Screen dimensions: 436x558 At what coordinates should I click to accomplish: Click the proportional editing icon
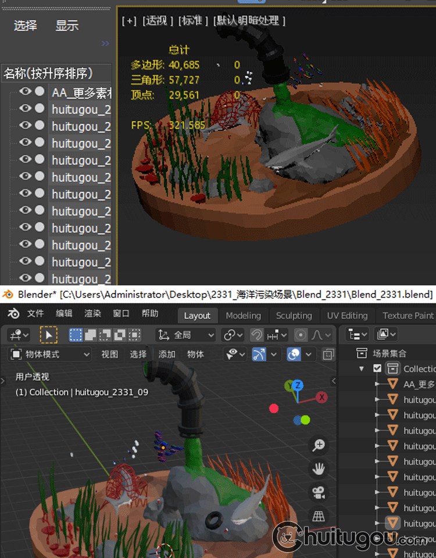301,335
